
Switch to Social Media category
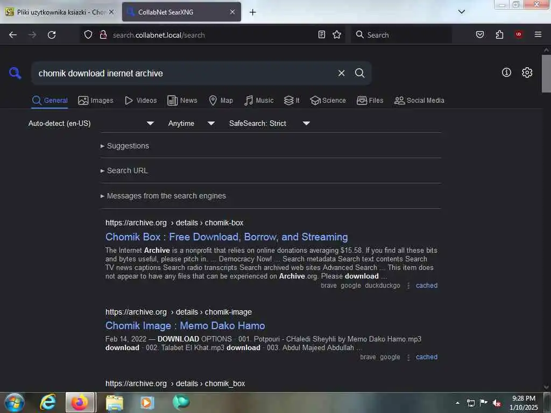(x=419, y=101)
